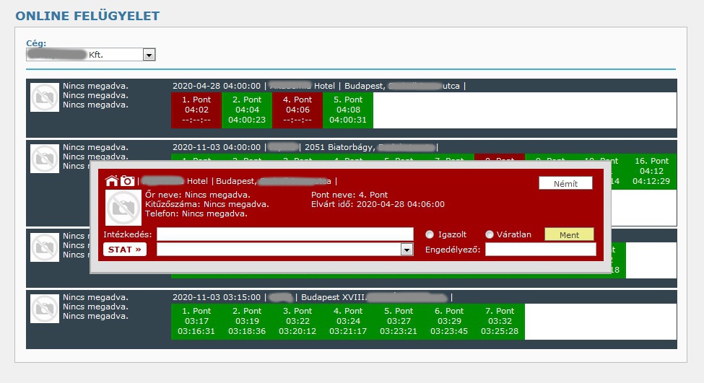Click the STAT » button

125,250
